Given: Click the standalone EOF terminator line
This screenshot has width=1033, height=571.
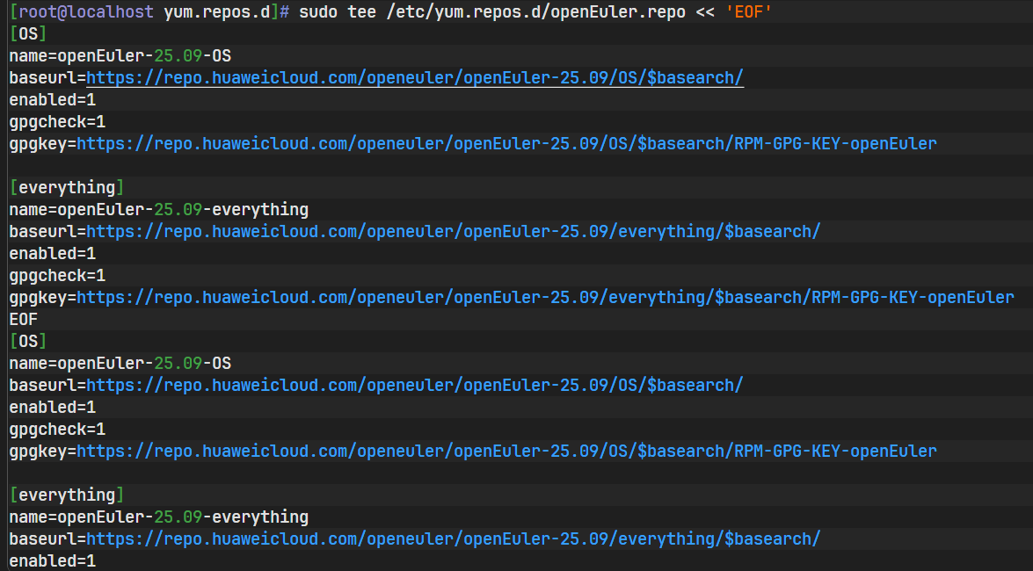Looking at the screenshot, I should pos(24,320).
